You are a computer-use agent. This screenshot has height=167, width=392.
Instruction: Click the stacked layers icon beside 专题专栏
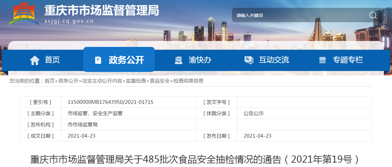[322, 60]
